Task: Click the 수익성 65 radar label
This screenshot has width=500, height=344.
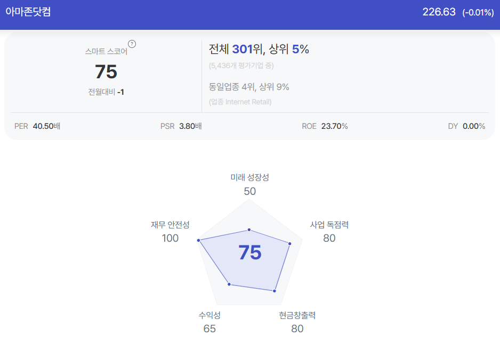Action: point(209,322)
